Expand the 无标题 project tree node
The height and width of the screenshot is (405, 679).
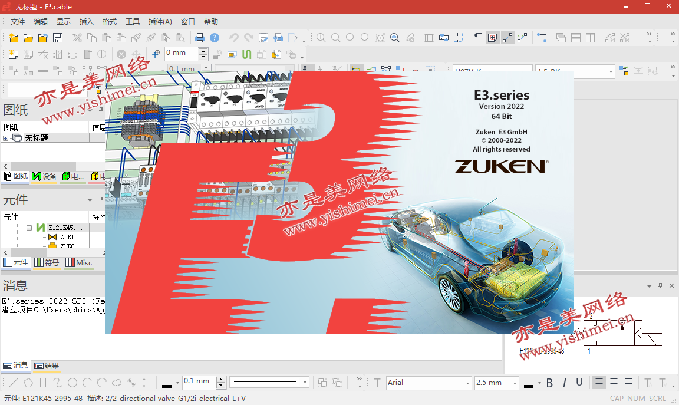pos(6,138)
